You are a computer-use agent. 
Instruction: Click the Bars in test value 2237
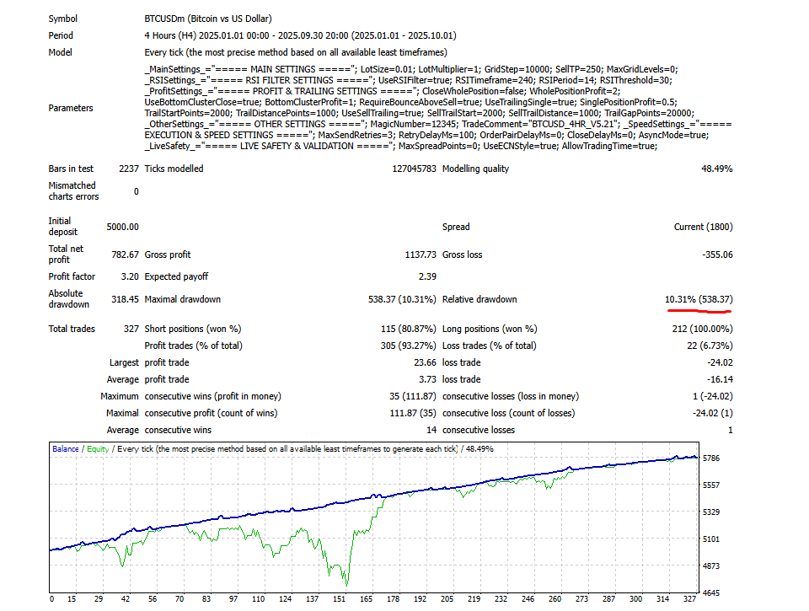(128, 169)
